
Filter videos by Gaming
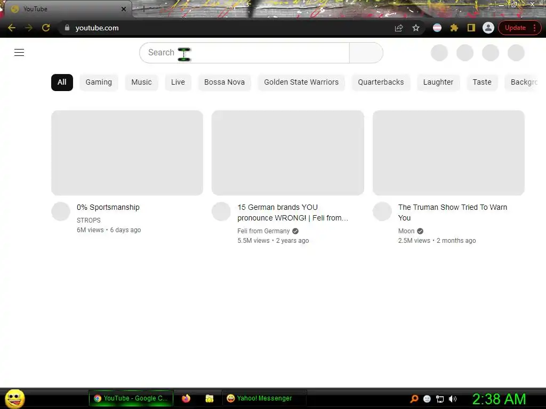click(99, 83)
